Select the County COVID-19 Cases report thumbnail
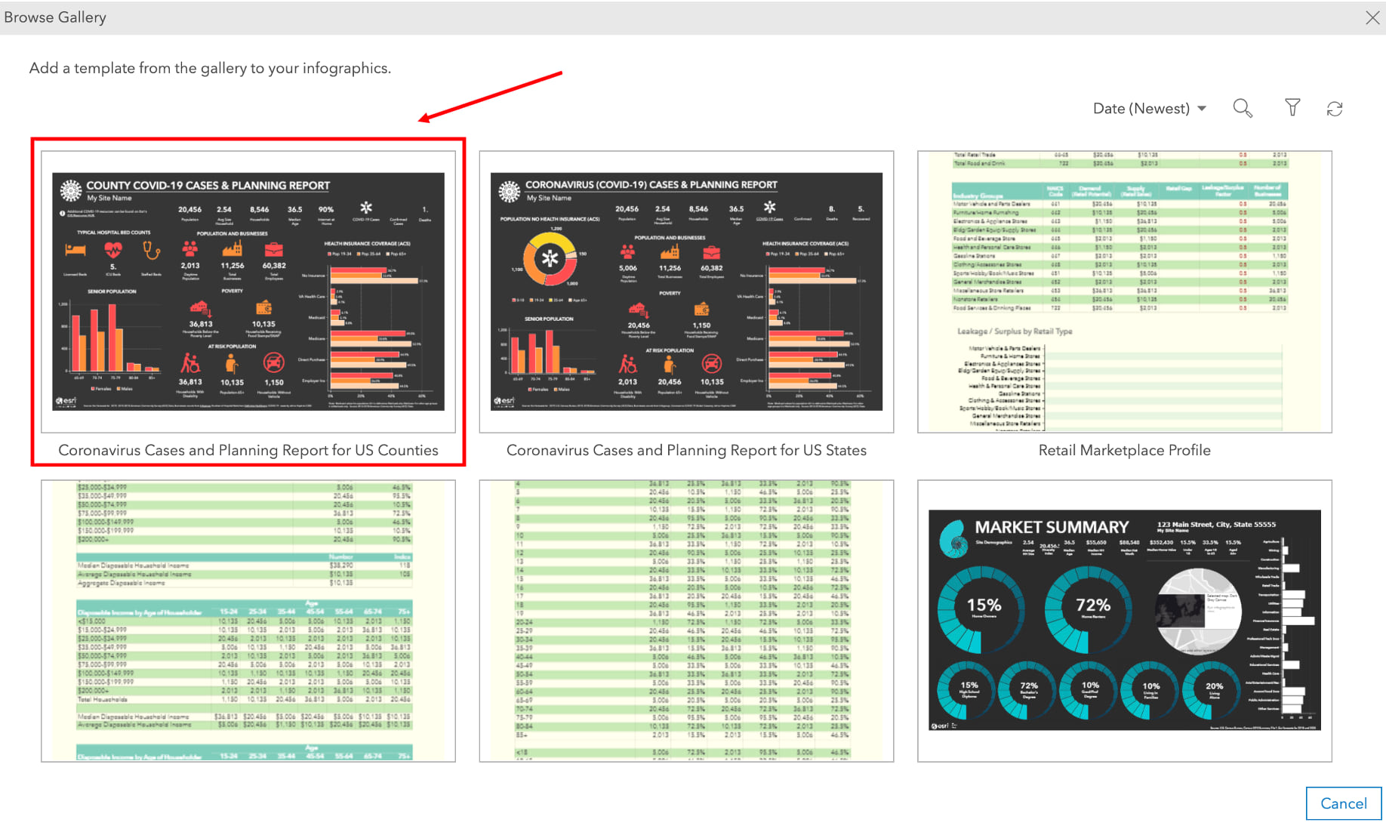The height and width of the screenshot is (829, 1386). pyautogui.click(x=248, y=291)
